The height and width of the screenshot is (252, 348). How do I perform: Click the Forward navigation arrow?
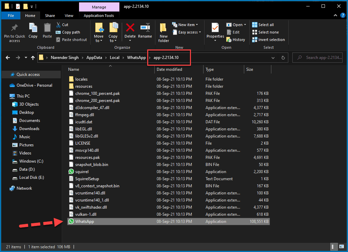pos(18,58)
